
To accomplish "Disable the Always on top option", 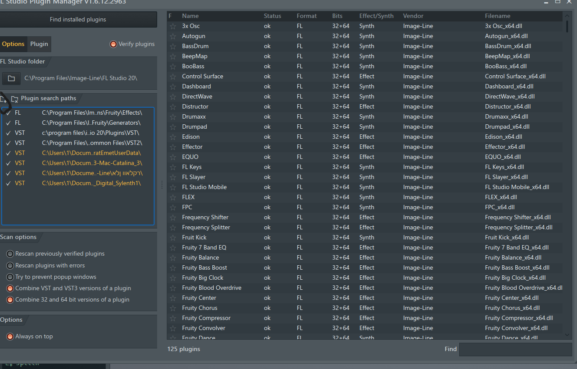I will pyautogui.click(x=10, y=337).
